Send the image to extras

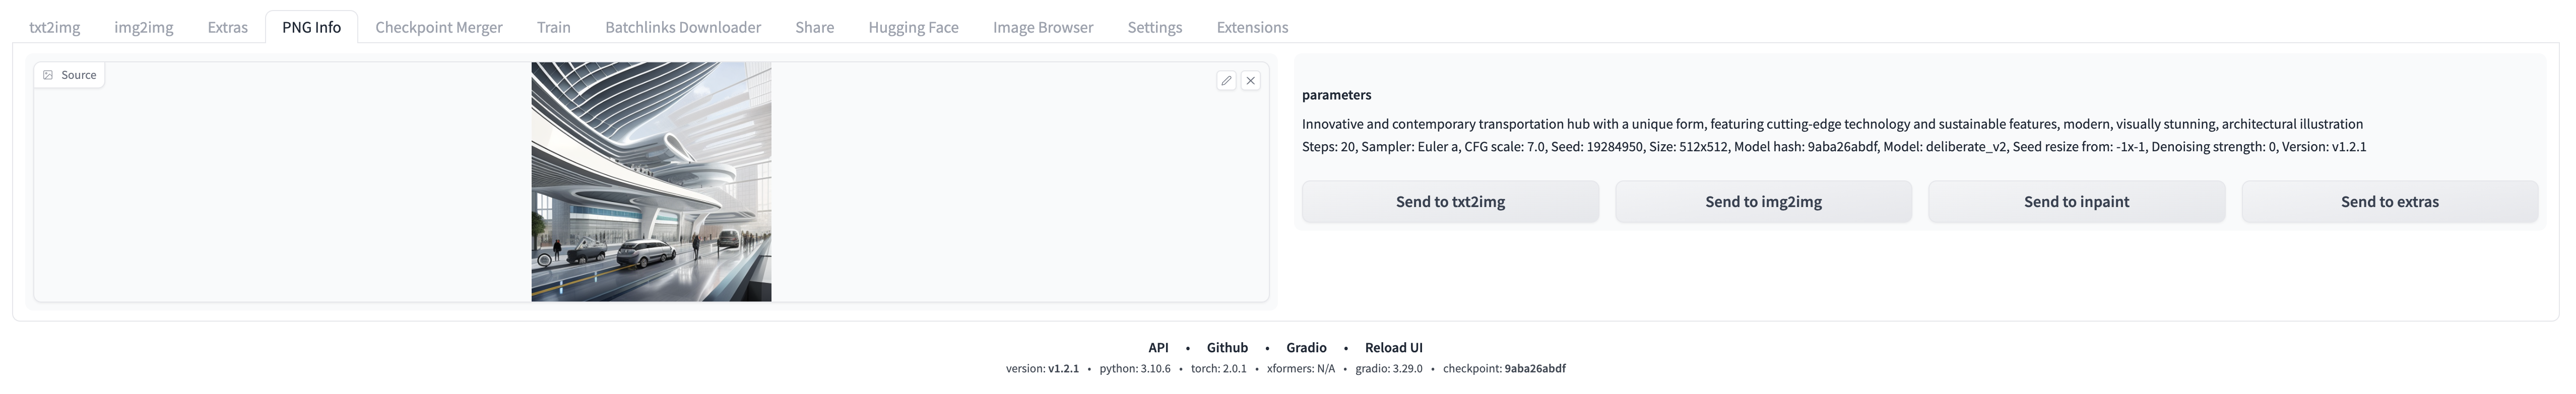[2389, 201]
